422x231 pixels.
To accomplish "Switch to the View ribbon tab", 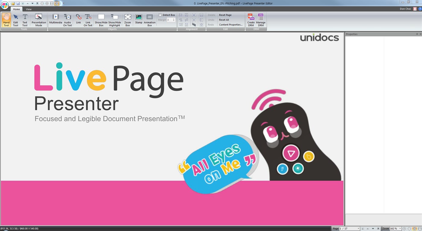I will [29, 9].
